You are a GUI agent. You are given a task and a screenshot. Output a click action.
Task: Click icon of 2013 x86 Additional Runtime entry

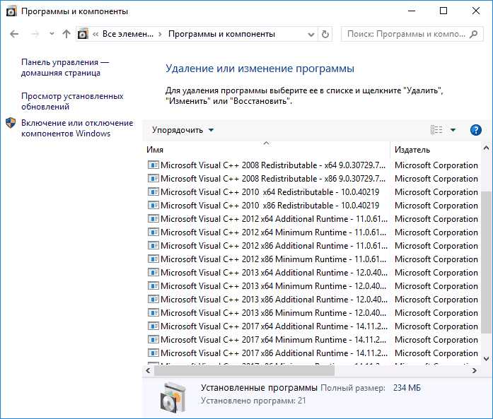[153, 300]
